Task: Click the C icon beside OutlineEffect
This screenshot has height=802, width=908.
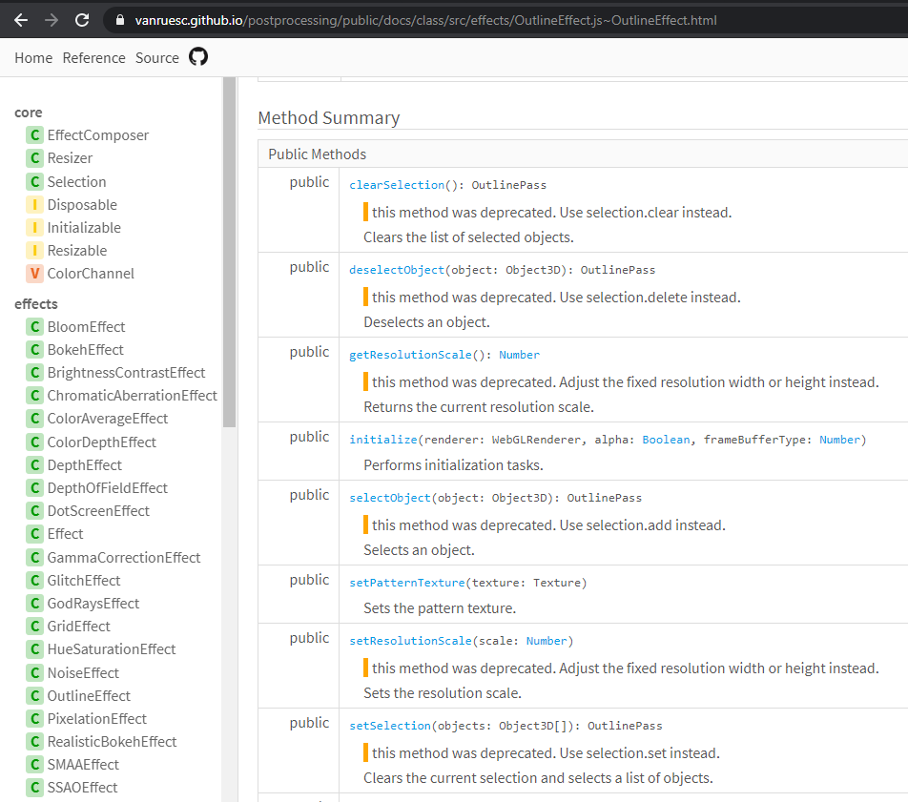Action: pyautogui.click(x=34, y=695)
